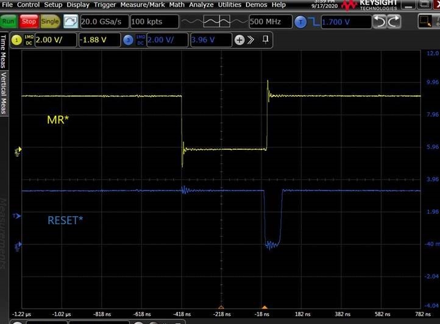The width and height of the screenshot is (440, 324).
Task: Open the Demos menu
Action: 256,5
